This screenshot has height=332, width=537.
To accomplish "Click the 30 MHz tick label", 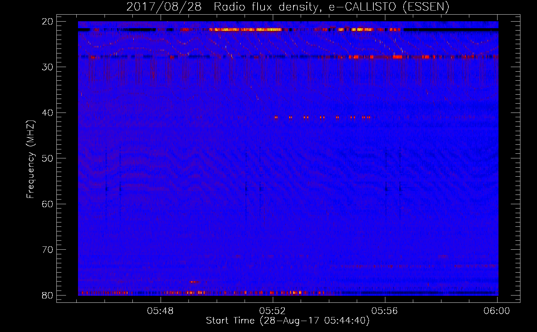I will [x=47, y=67].
